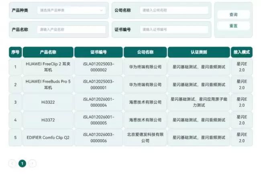Click certification type cell in the Hi3372 row
The width and height of the screenshot is (261, 174).
[199, 120]
